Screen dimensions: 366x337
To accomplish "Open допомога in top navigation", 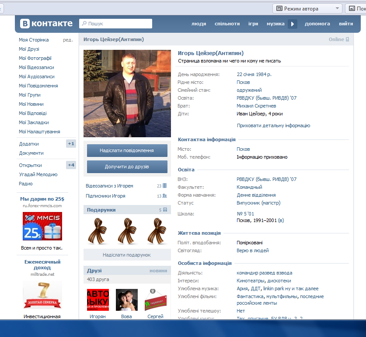I will click(317, 24).
